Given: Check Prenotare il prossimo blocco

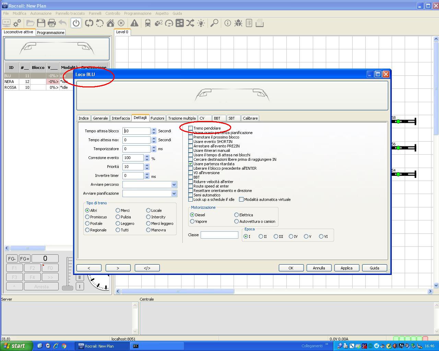Looking at the screenshot, I should [190, 137].
